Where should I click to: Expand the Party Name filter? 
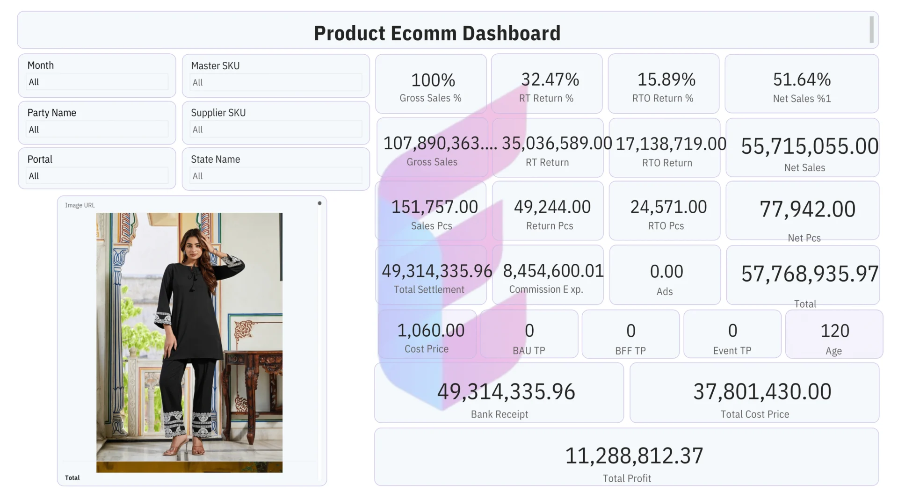click(x=97, y=130)
